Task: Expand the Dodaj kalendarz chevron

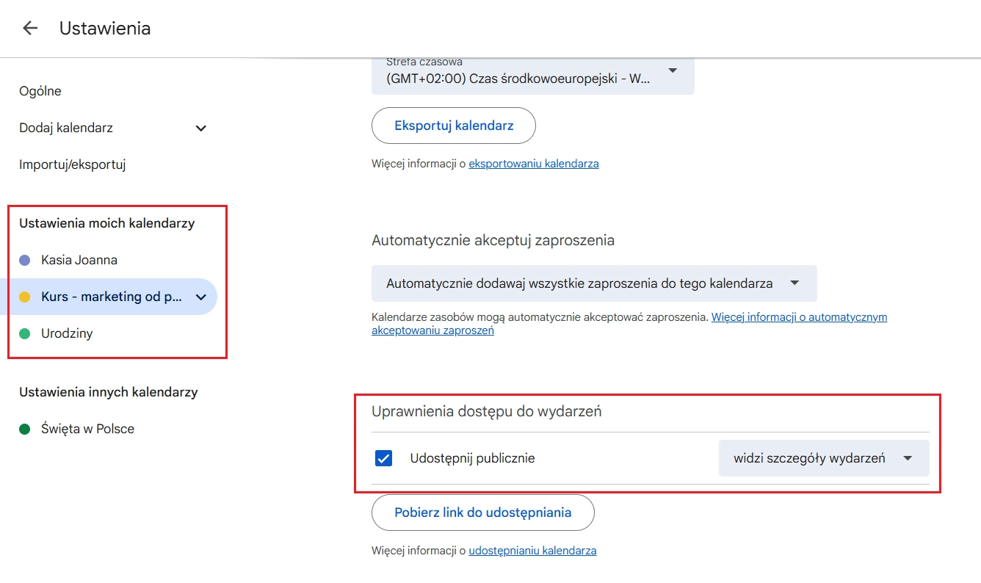Action: tap(200, 128)
